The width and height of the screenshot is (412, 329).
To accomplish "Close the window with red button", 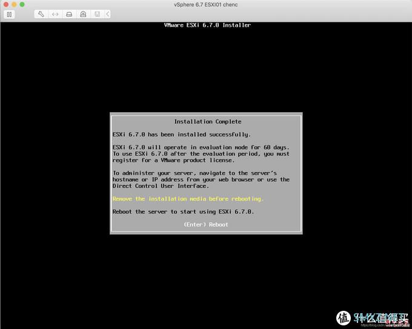I will (6, 4).
